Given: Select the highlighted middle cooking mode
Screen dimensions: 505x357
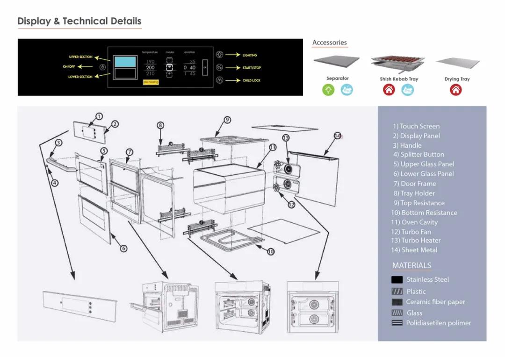Looking at the screenshot, I should 169,67.
